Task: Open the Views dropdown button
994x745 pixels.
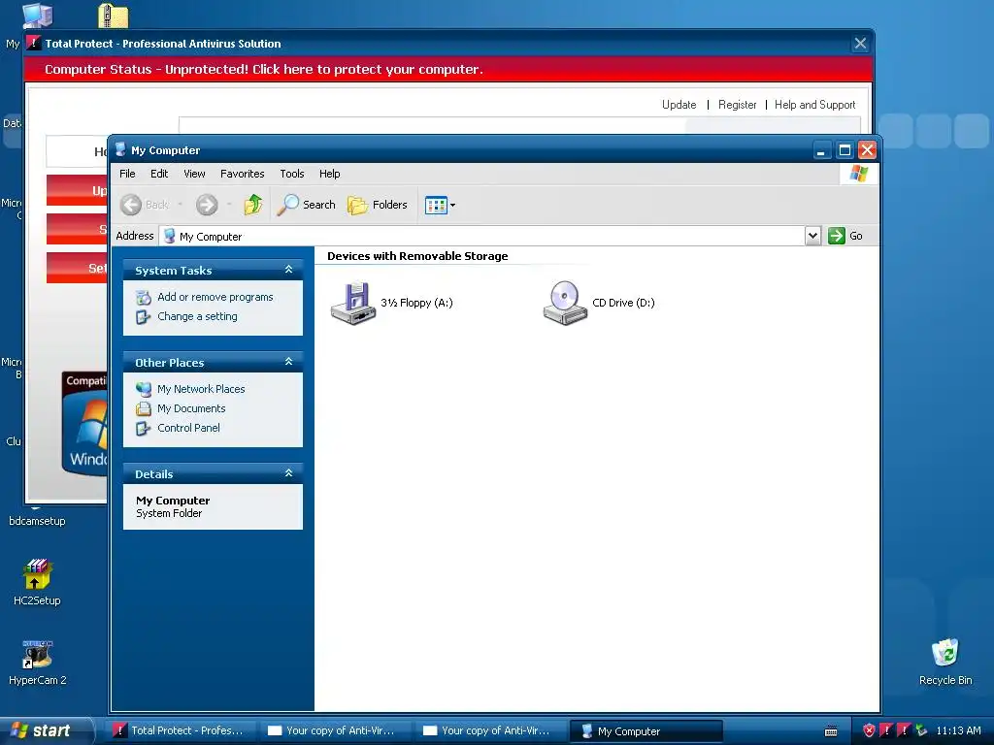Action: (440, 206)
